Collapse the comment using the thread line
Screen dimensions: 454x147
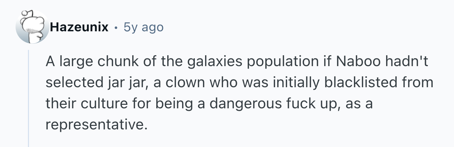(x=29, y=98)
